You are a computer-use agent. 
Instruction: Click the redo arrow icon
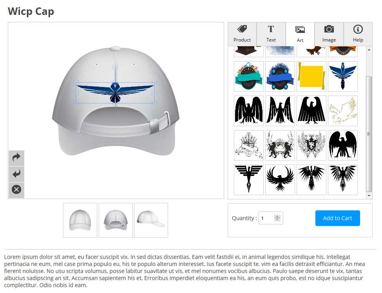(x=16, y=158)
